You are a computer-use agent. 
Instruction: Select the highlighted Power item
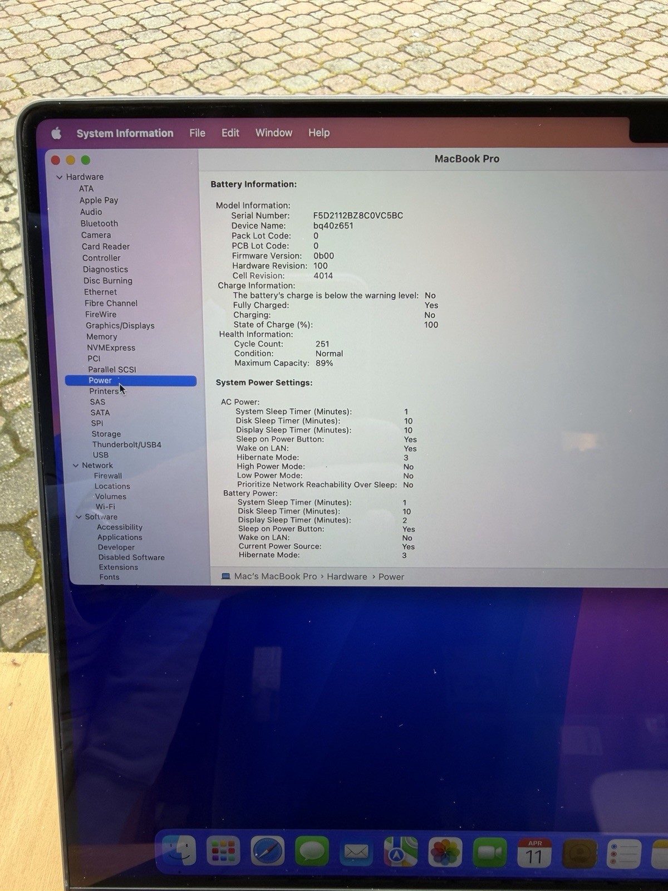(131, 380)
